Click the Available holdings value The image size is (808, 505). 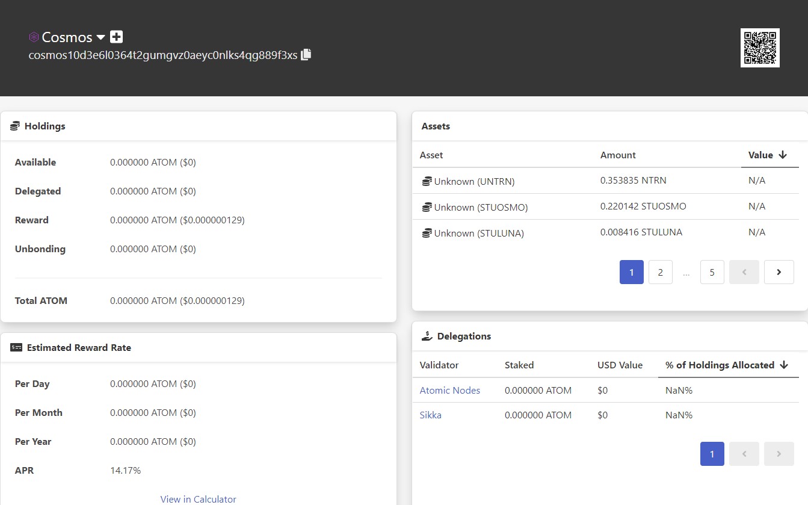click(x=153, y=163)
